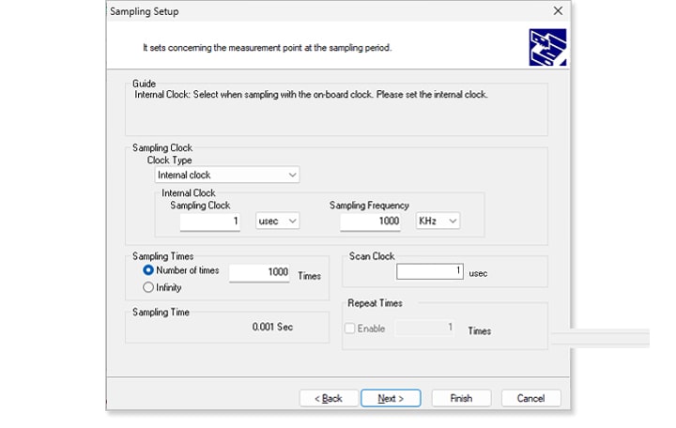Viewport: 676px width, 428px height.
Task: Expand the usec unit dropdown
Action: 277,221
